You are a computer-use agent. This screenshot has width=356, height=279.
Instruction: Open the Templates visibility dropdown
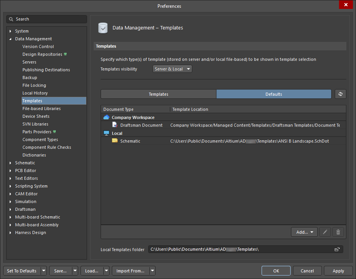point(172,69)
